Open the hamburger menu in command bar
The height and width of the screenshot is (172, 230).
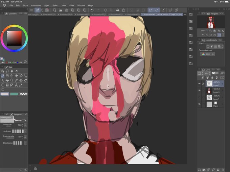coord(31,10)
